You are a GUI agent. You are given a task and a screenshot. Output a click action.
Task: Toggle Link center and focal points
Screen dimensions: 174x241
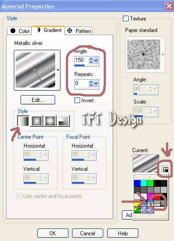pos(19,196)
